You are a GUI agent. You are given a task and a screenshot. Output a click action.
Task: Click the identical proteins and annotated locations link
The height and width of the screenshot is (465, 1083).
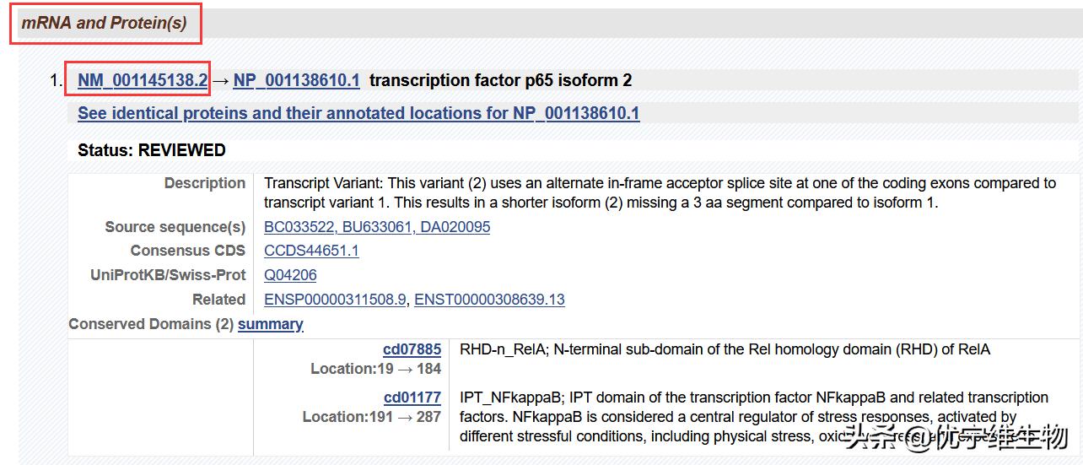[x=358, y=113]
